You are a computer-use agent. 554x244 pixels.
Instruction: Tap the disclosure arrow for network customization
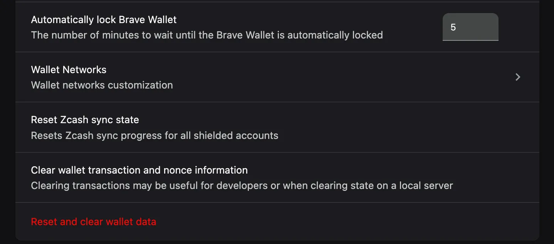point(518,77)
